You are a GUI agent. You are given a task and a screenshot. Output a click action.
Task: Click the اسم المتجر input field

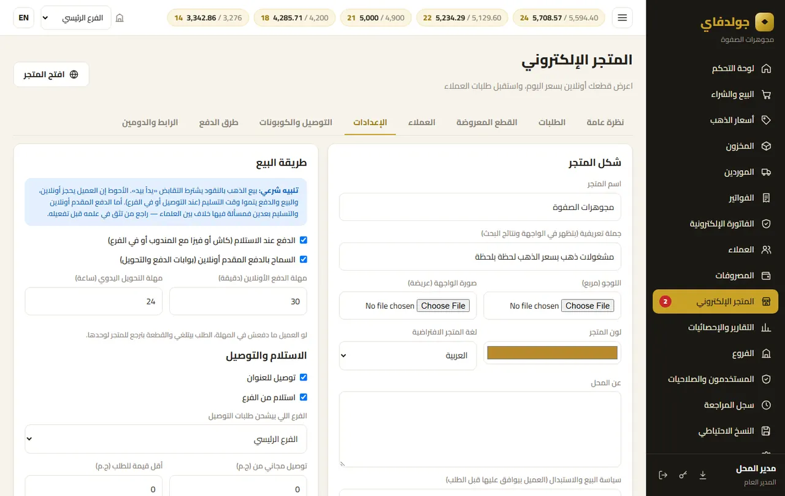click(480, 207)
